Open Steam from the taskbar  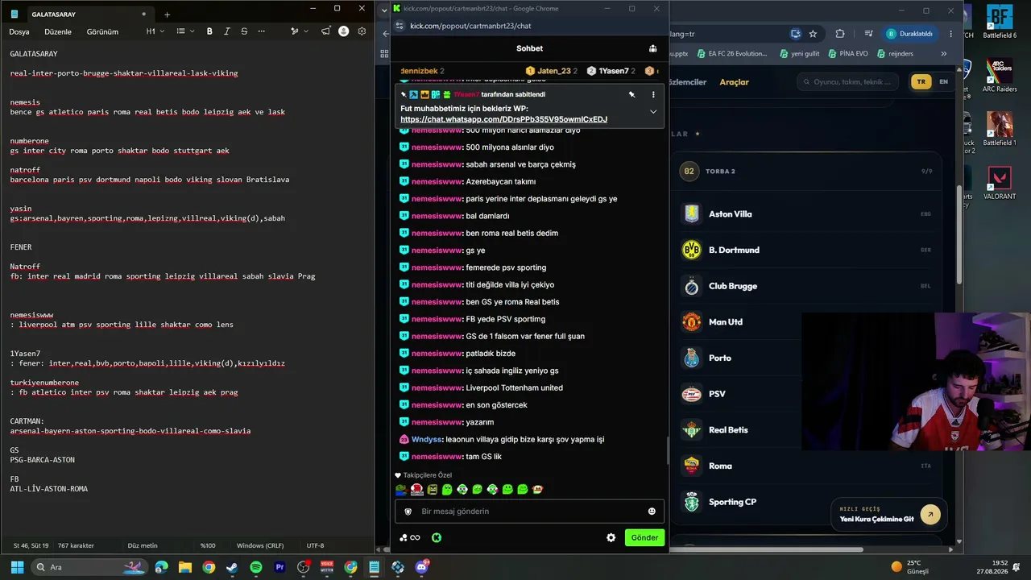(232, 567)
